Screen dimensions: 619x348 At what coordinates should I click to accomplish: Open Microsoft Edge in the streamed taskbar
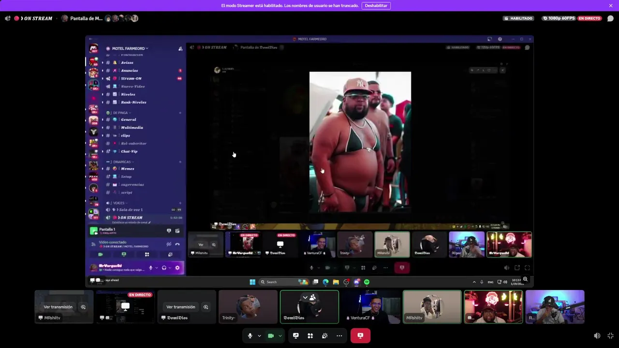pyautogui.click(x=325, y=282)
